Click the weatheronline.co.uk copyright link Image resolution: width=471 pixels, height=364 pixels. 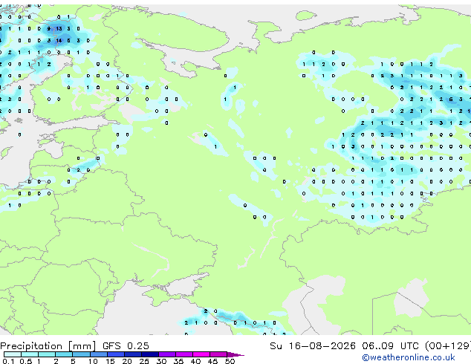(x=408, y=357)
